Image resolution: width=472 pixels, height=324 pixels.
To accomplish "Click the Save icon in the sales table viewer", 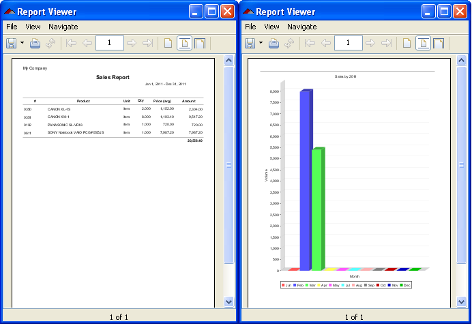I will tap(12, 44).
